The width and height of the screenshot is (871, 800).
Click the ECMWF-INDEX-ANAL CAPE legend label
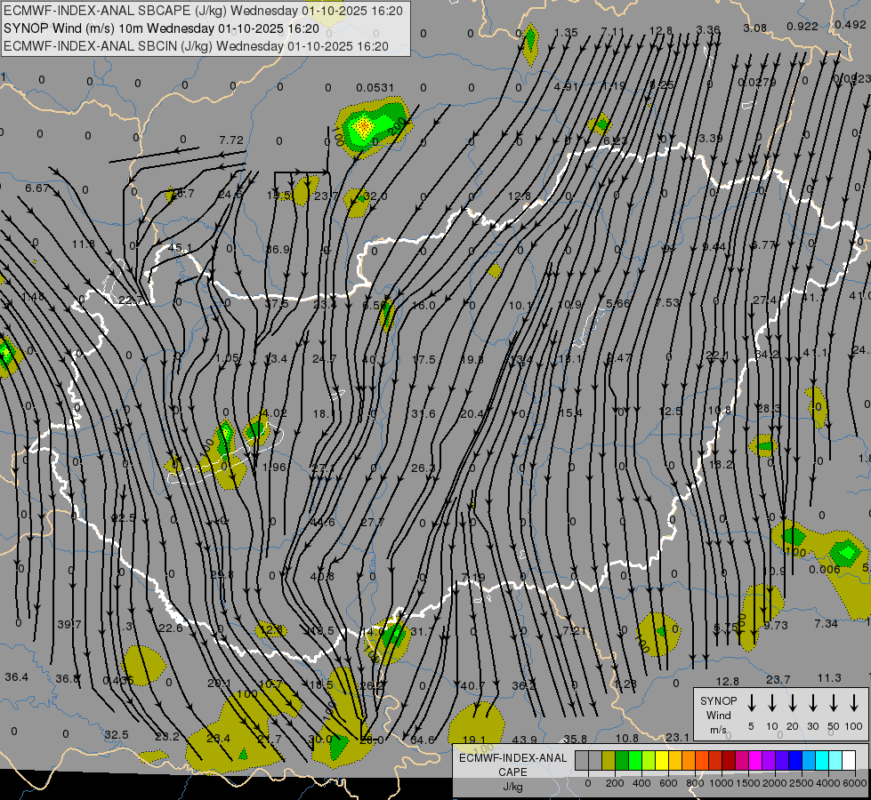(512, 764)
